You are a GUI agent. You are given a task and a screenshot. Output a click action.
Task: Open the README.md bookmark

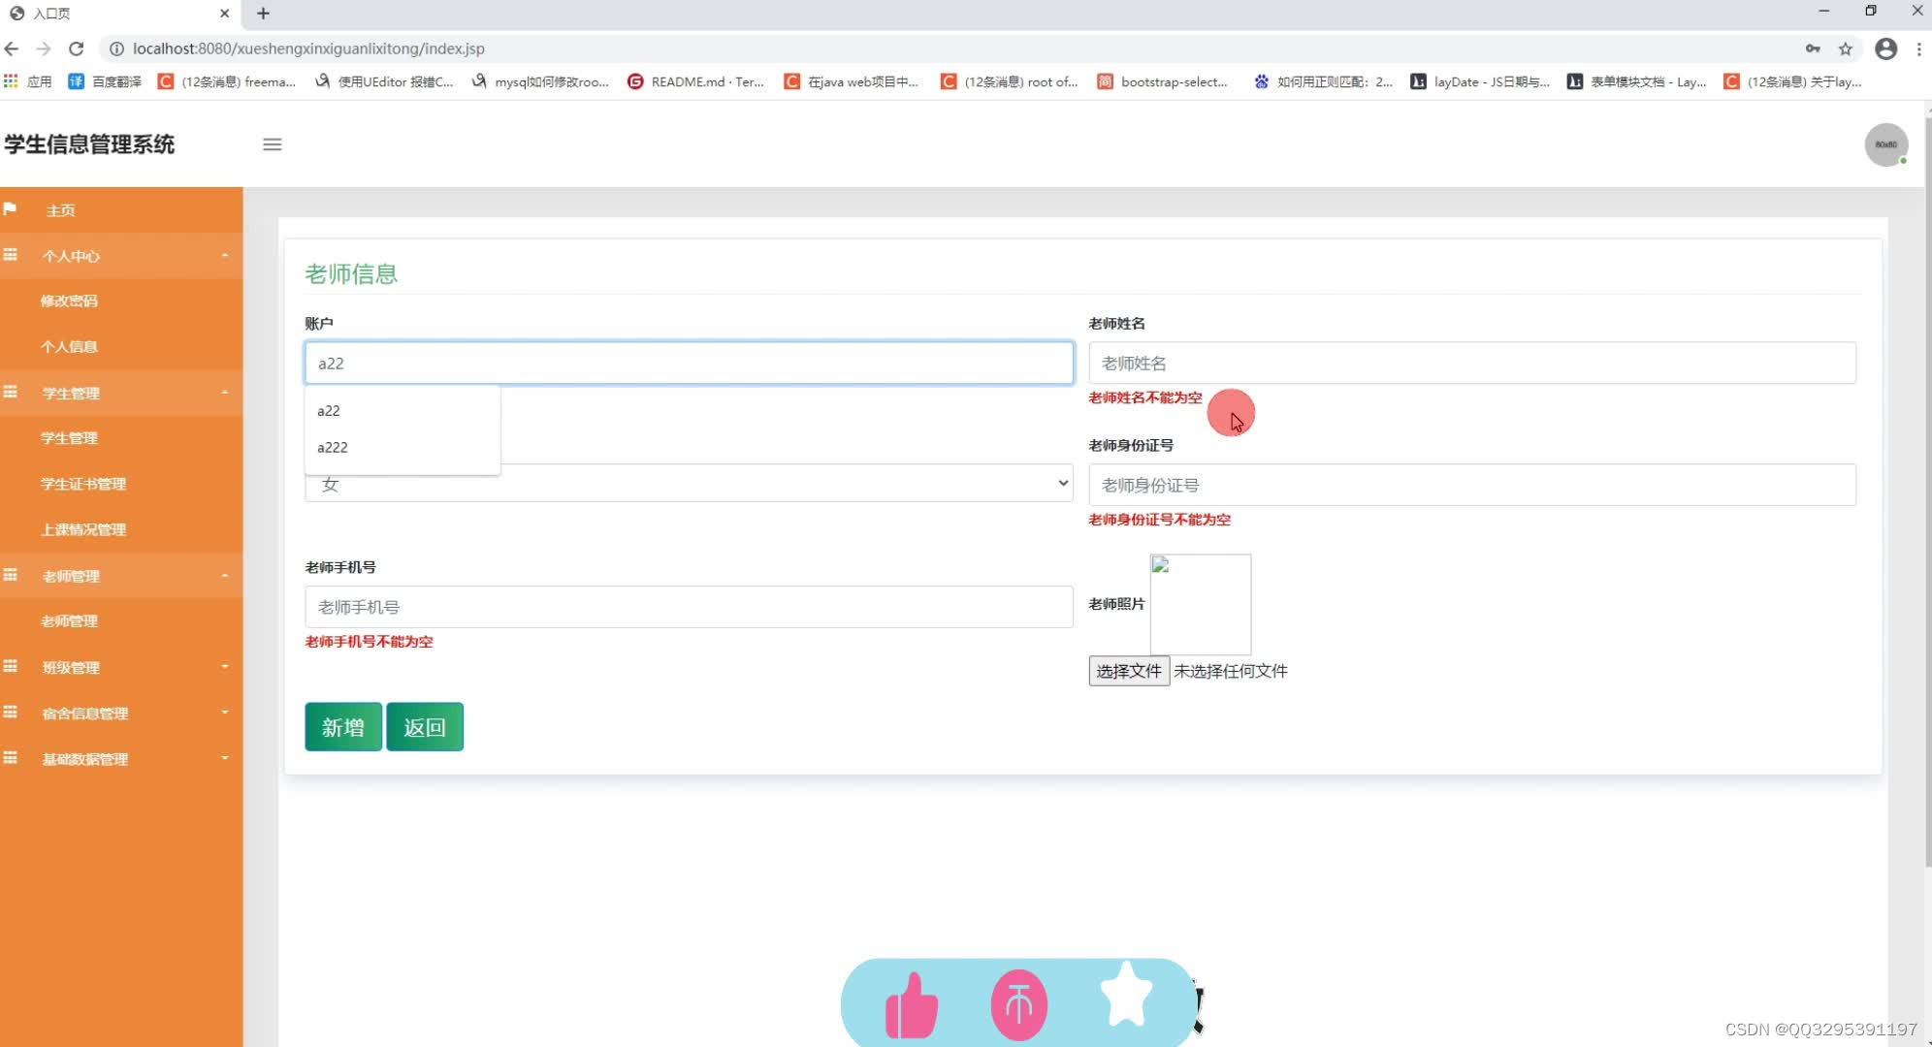click(696, 81)
